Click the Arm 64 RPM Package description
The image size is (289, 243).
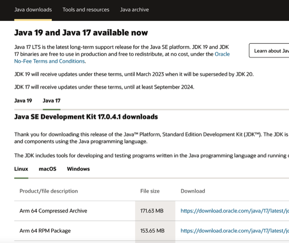point(45,231)
